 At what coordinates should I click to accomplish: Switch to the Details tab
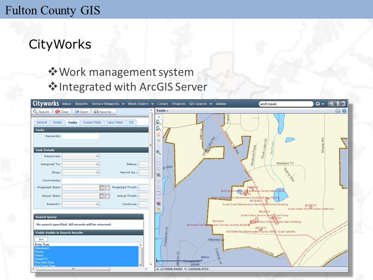point(57,122)
